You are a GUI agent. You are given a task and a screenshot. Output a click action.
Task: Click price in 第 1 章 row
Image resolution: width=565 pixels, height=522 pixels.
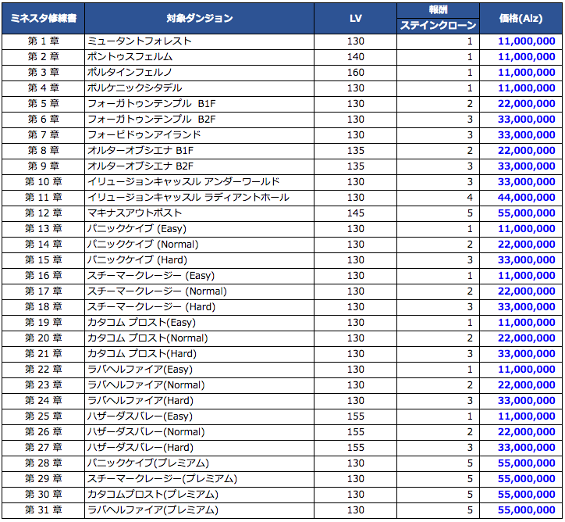coord(521,41)
